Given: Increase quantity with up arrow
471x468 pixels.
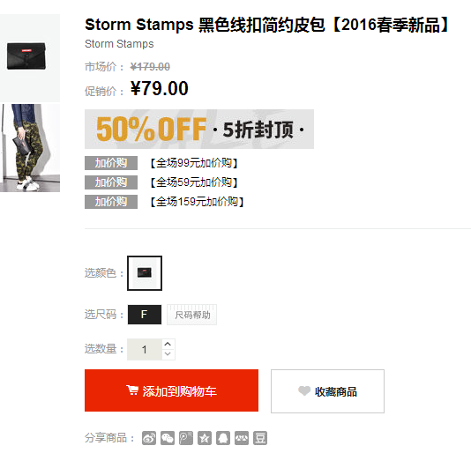Looking at the screenshot, I should 168,344.
